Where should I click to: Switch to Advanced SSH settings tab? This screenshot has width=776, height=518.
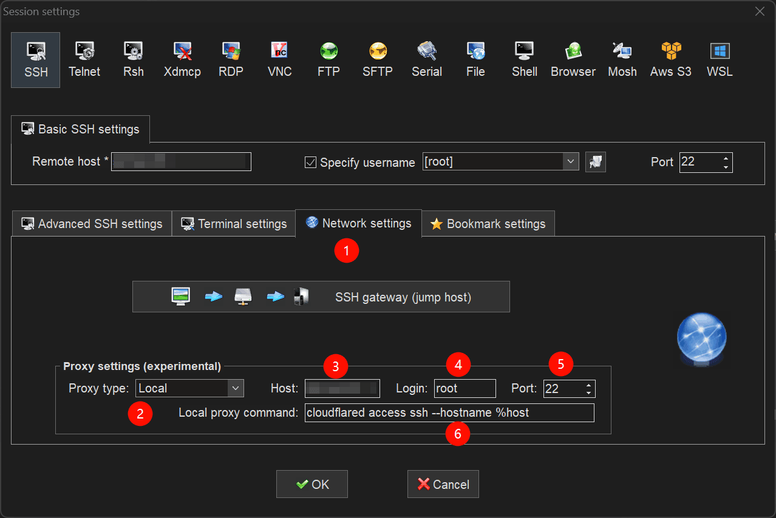(x=92, y=224)
